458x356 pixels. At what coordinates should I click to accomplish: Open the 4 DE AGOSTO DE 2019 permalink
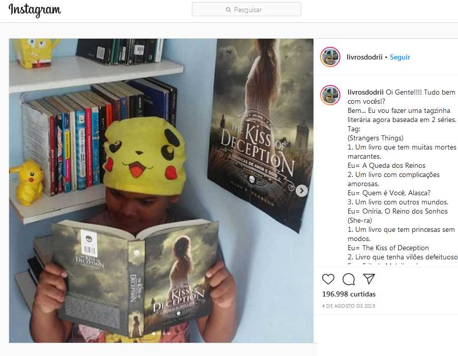coord(349,306)
